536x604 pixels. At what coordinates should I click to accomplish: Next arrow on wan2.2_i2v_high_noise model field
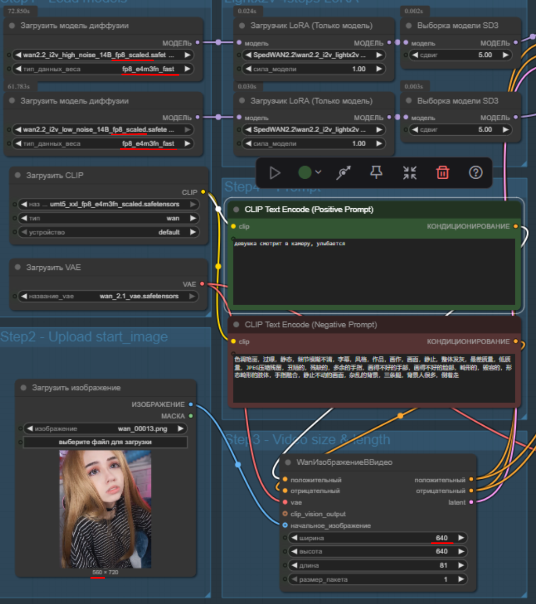pos(188,55)
